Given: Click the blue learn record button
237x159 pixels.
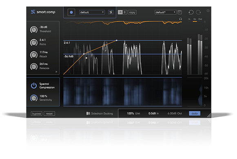Looking at the screenshot, I should coord(71,12).
